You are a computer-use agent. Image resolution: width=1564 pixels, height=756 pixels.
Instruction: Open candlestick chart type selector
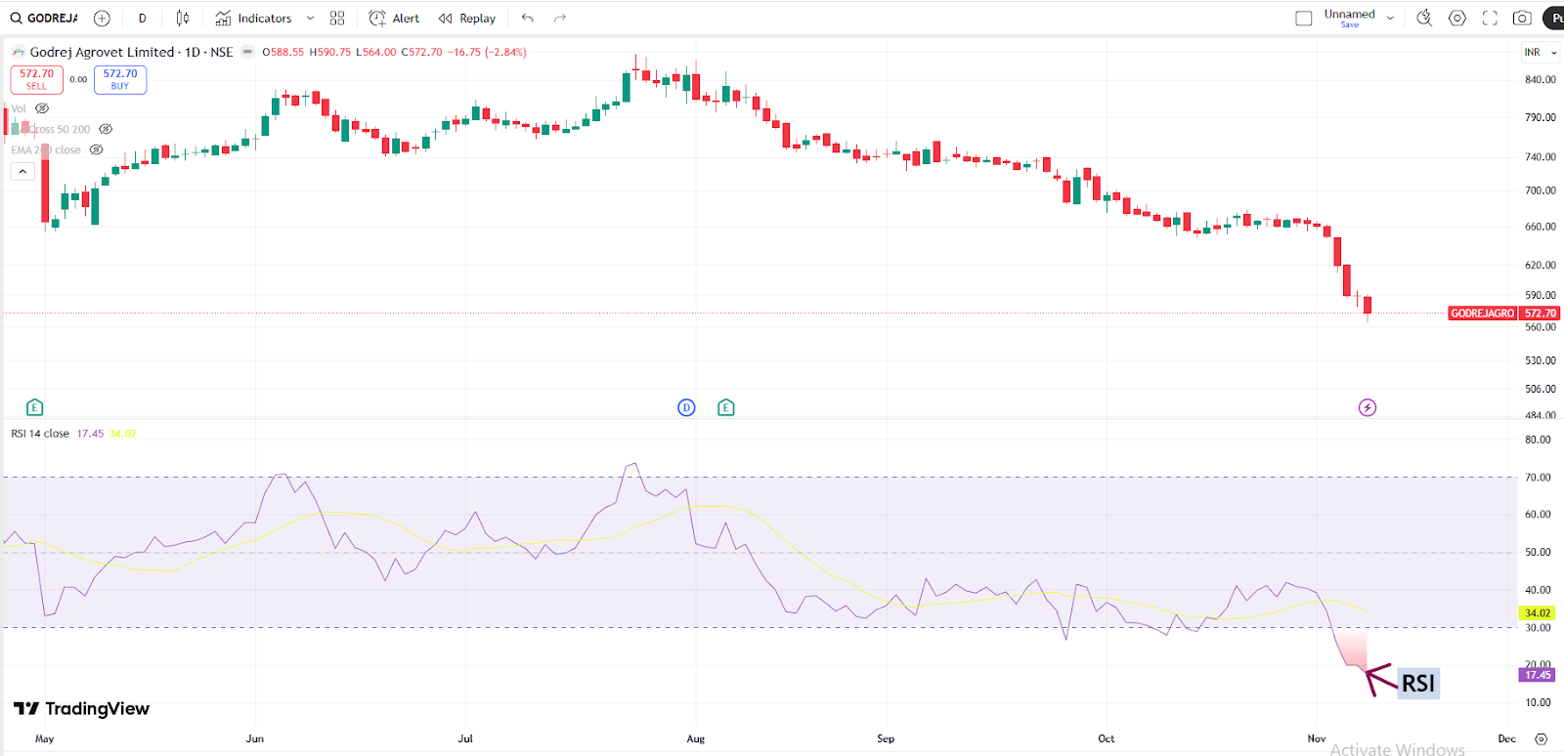pyautogui.click(x=183, y=18)
